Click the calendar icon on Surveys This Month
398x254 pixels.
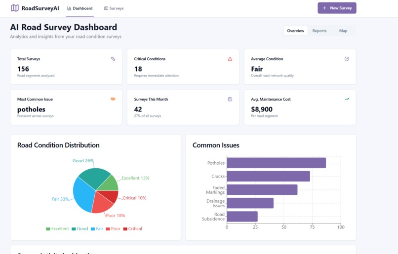tap(230, 99)
